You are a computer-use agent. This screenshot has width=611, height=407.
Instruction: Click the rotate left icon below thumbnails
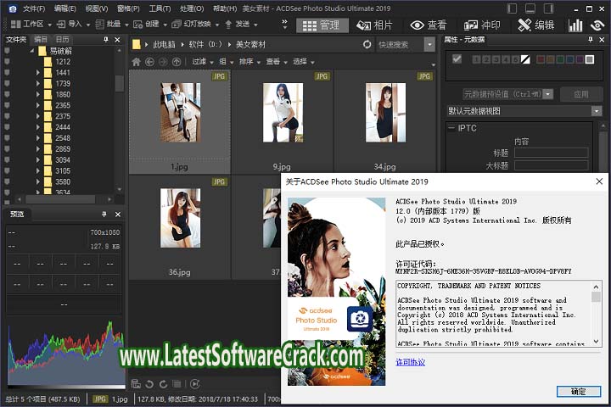pyautogui.click(x=149, y=384)
